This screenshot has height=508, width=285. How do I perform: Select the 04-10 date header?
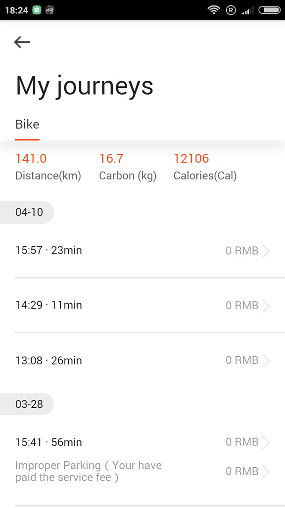27,212
